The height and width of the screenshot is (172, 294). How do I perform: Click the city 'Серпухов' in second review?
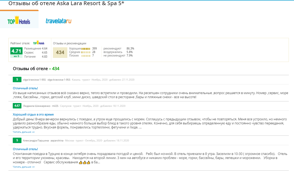66,106
